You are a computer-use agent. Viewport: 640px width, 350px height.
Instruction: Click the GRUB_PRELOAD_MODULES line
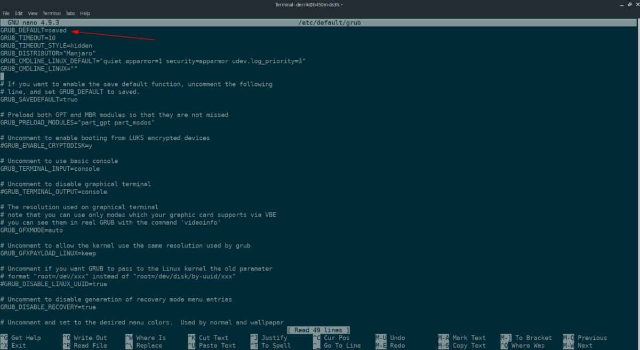[x=77, y=123]
